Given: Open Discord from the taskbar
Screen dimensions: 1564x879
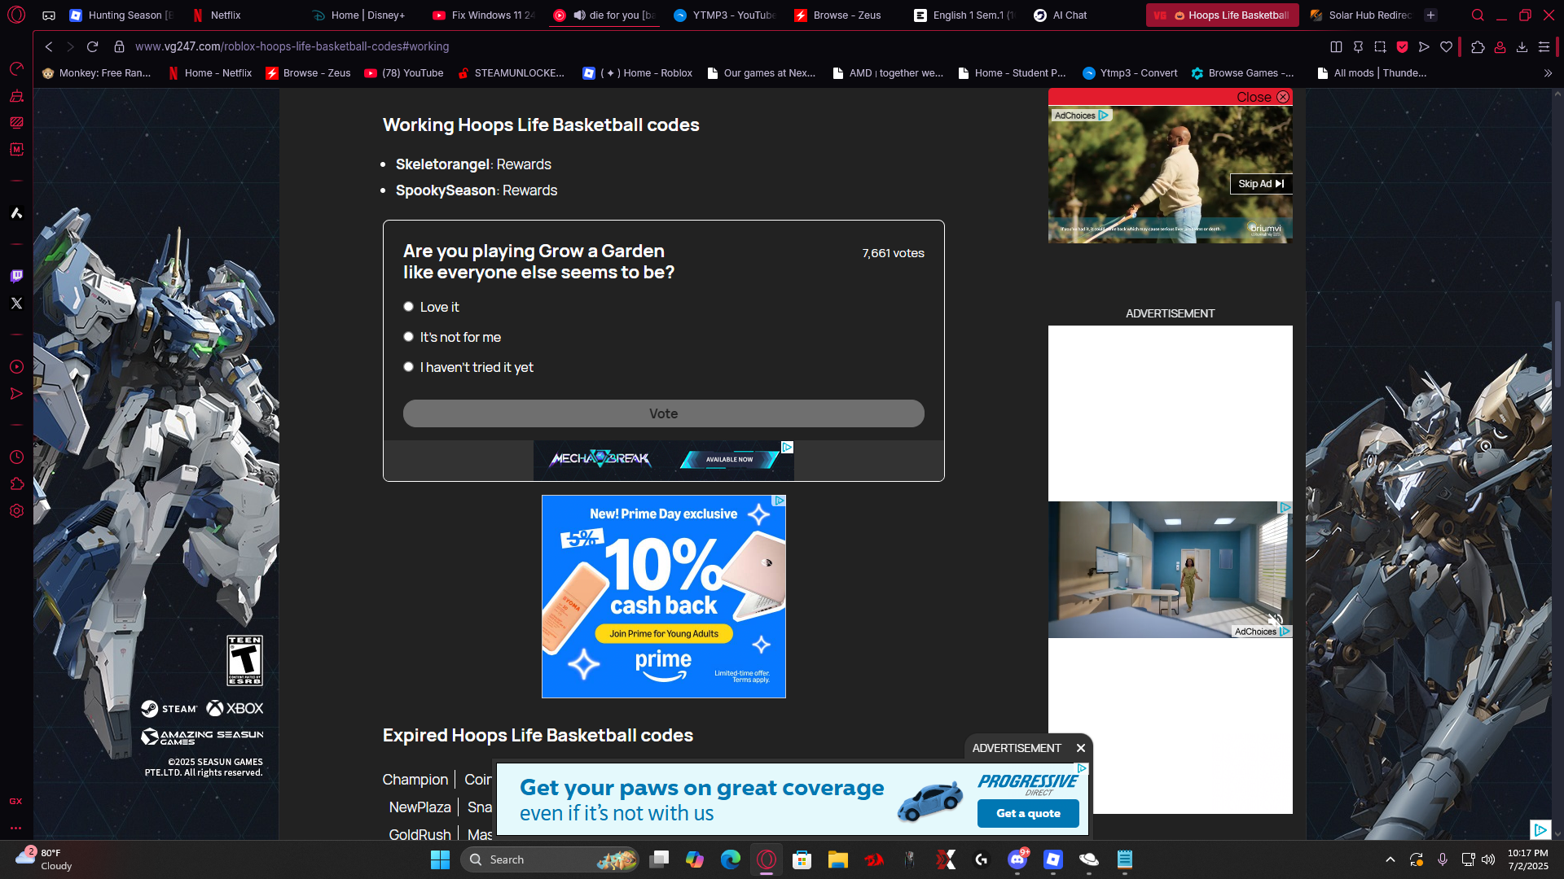Looking at the screenshot, I should tap(1017, 859).
